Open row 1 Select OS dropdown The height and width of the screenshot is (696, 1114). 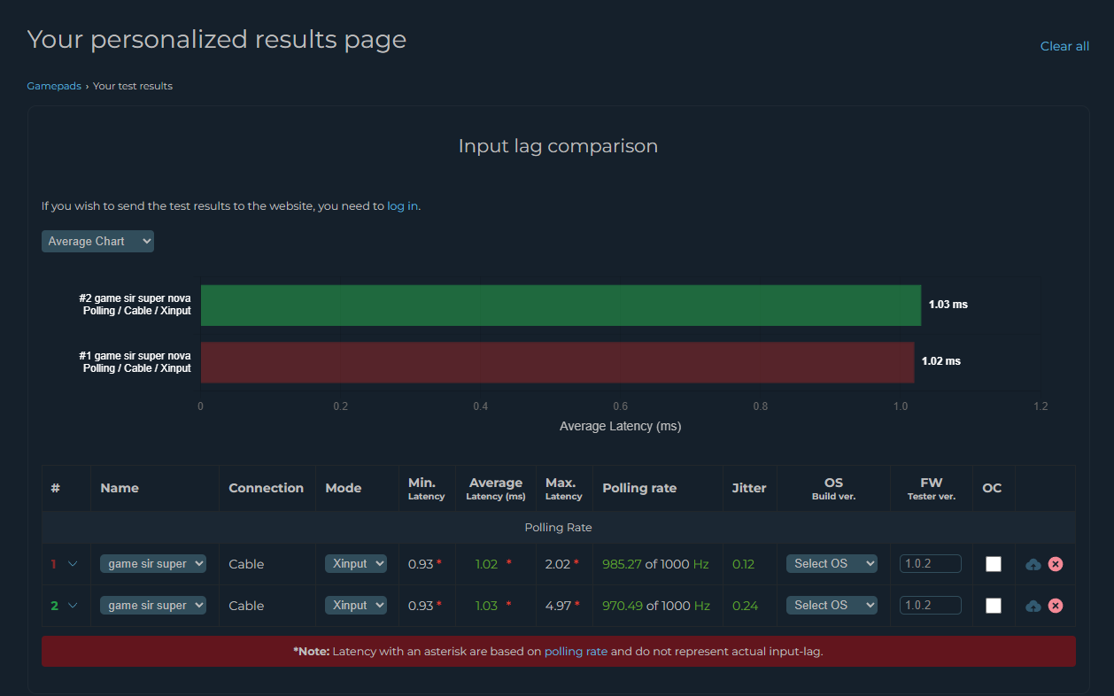832,564
